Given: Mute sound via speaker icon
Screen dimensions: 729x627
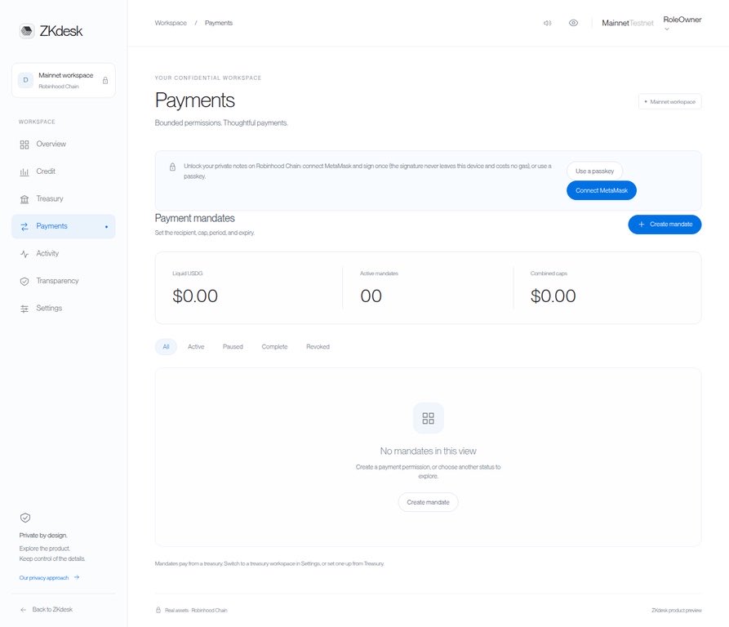Looking at the screenshot, I should click(547, 23).
